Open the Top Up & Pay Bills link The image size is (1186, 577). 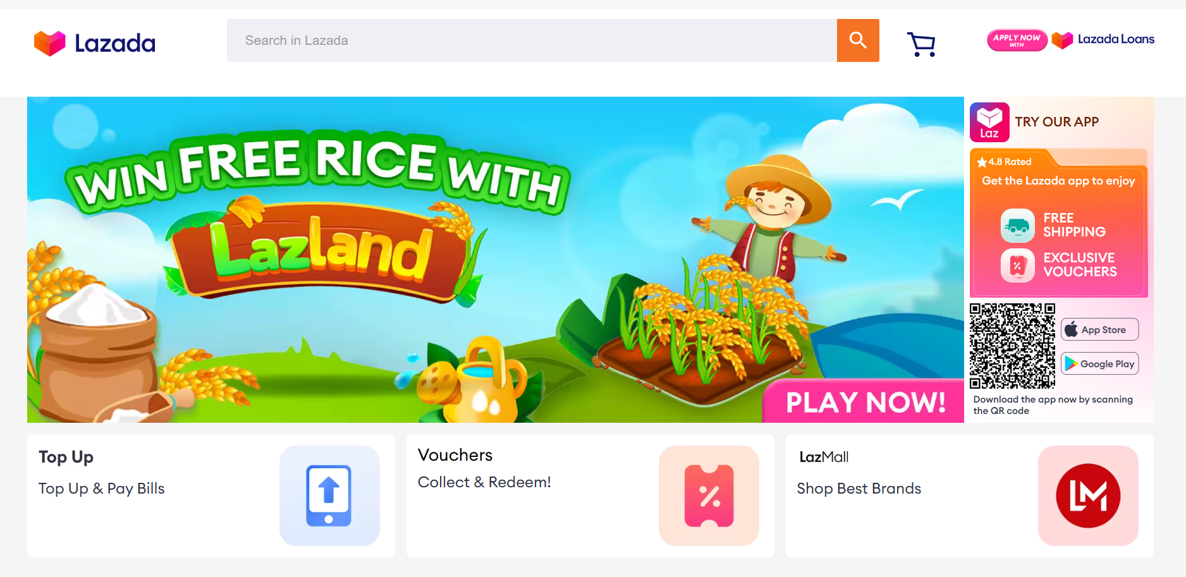coord(101,489)
